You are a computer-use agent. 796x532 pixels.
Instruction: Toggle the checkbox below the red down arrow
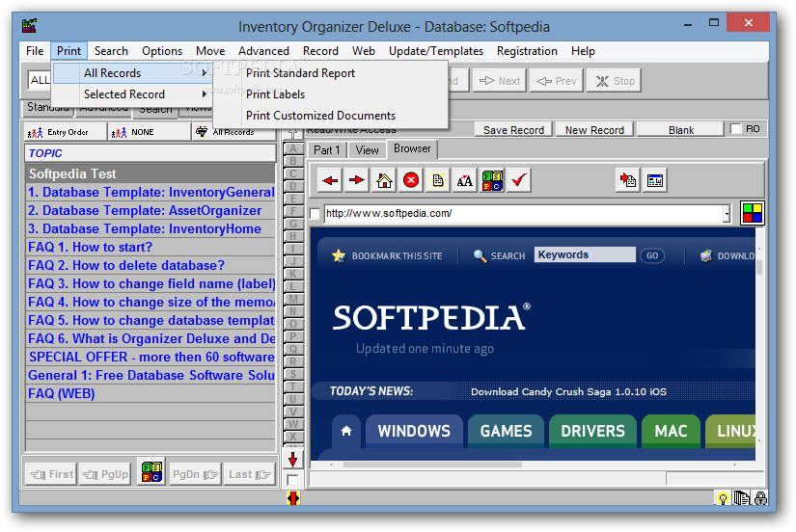[x=292, y=480]
